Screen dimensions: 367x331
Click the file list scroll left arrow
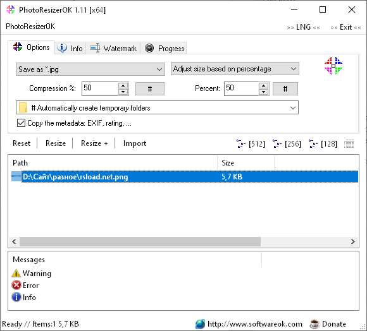(14, 241)
